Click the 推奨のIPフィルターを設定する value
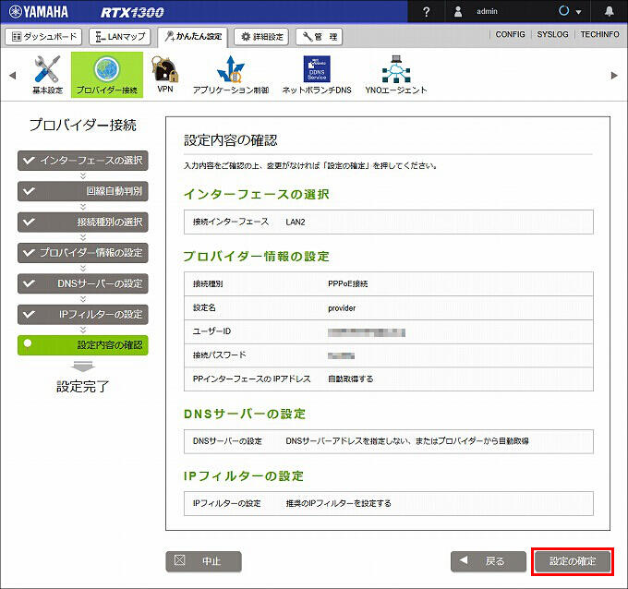The width and height of the screenshot is (628, 589). [338, 503]
